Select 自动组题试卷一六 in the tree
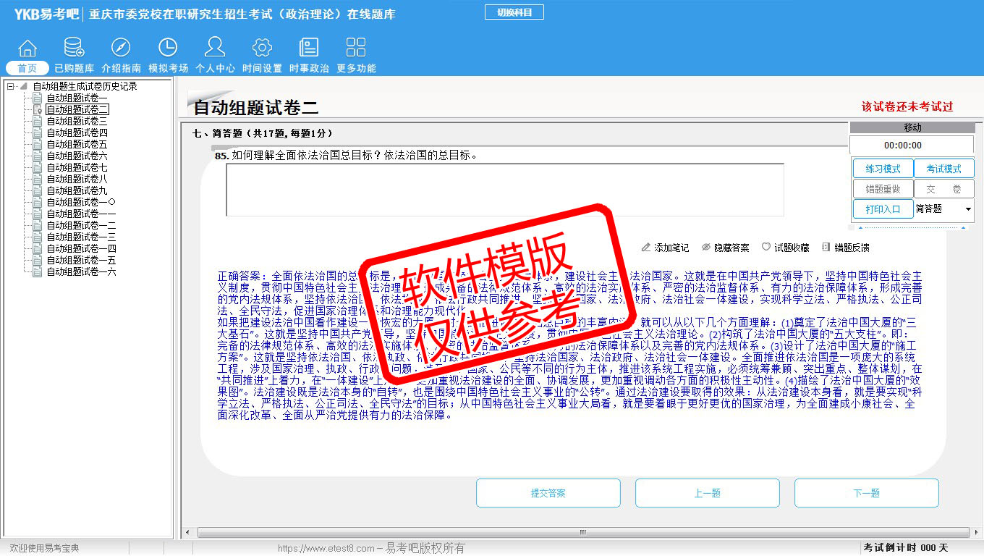 click(81, 271)
